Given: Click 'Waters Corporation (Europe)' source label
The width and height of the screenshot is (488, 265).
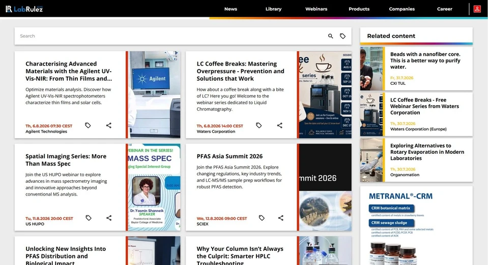Looking at the screenshot, I should [418, 129].
